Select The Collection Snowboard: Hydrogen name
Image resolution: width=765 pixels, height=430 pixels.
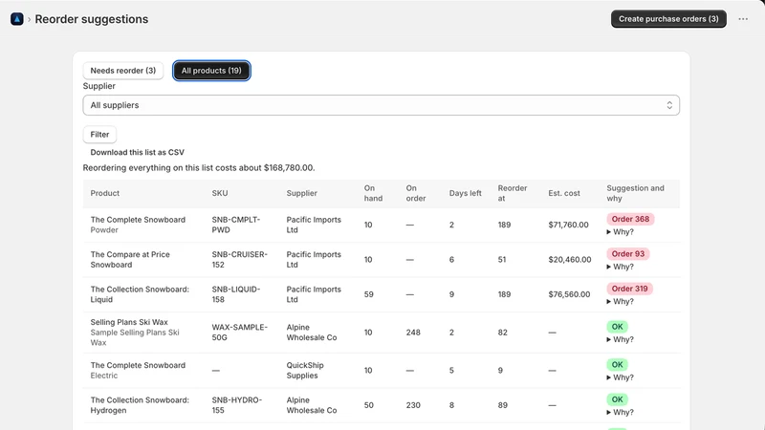pos(140,405)
